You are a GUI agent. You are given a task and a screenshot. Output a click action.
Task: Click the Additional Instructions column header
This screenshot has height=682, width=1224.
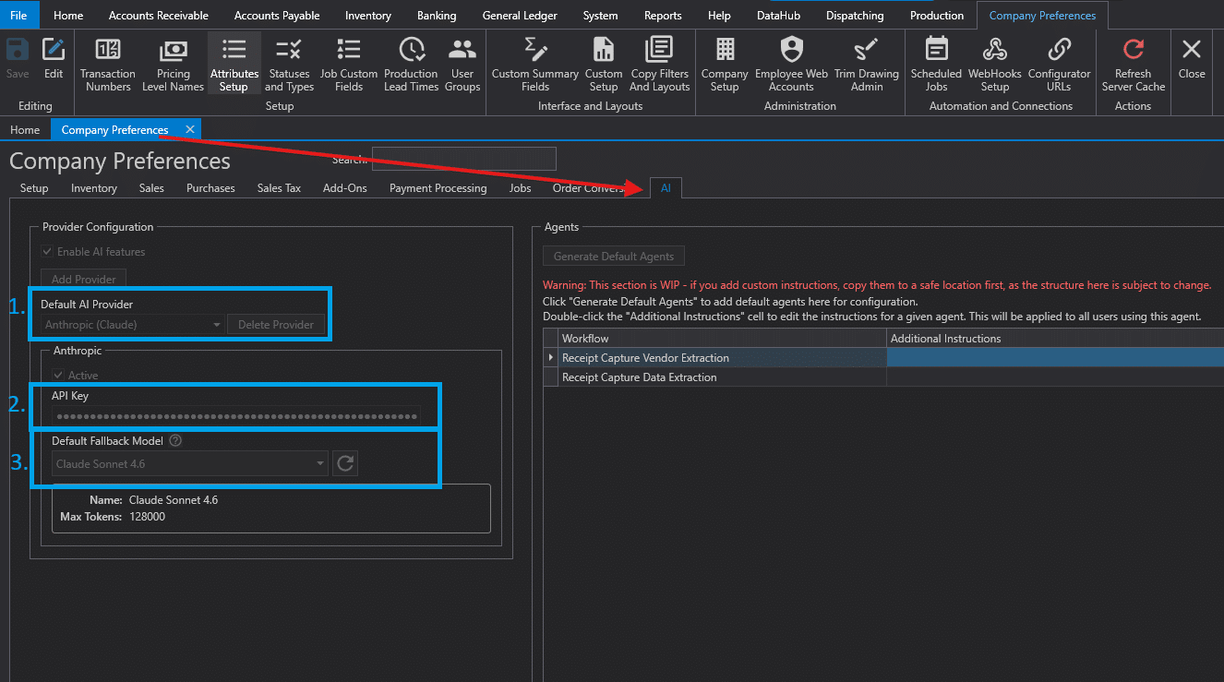coord(1055,339)
